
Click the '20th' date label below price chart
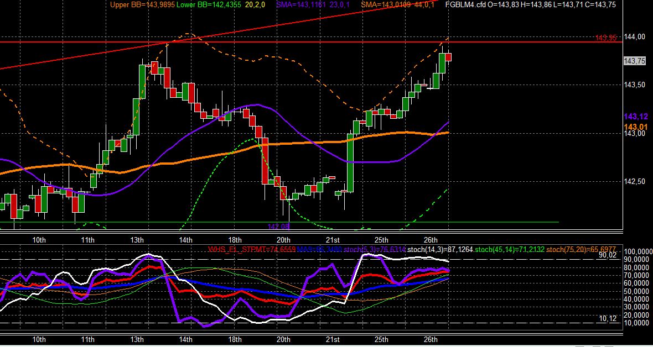[x=283, y=240]
